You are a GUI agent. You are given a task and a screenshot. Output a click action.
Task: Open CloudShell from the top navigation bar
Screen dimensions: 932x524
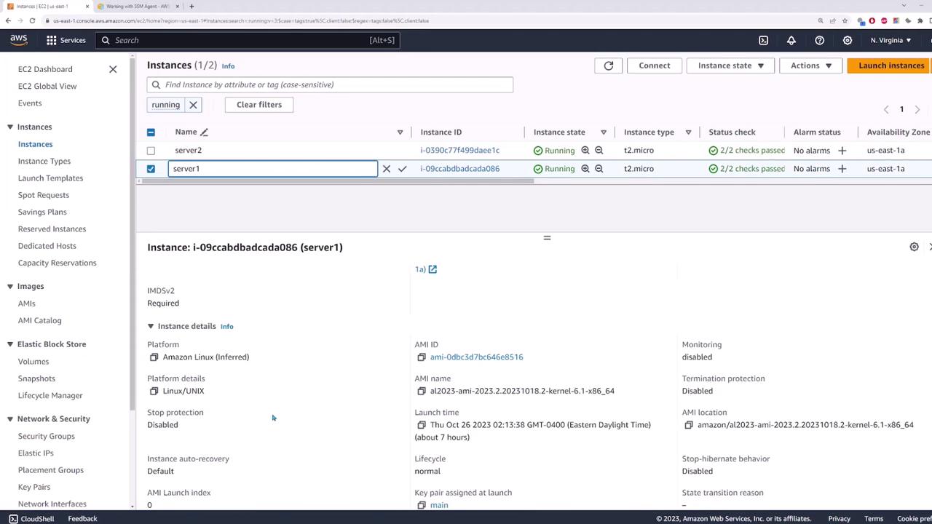point(763,40)
